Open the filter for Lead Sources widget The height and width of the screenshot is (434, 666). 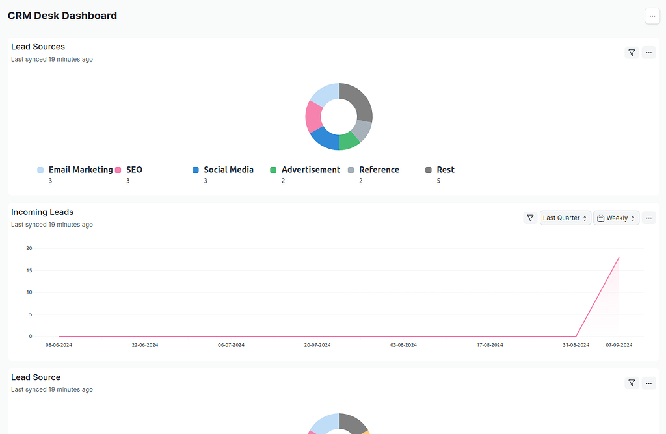[x=631, y=53]
